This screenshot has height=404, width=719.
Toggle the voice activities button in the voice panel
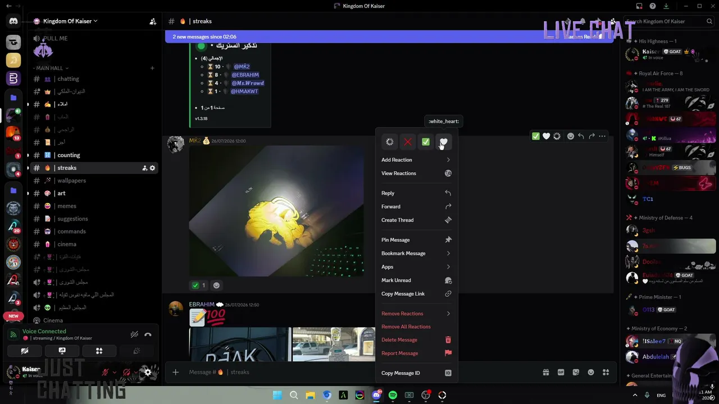[99, 351]
